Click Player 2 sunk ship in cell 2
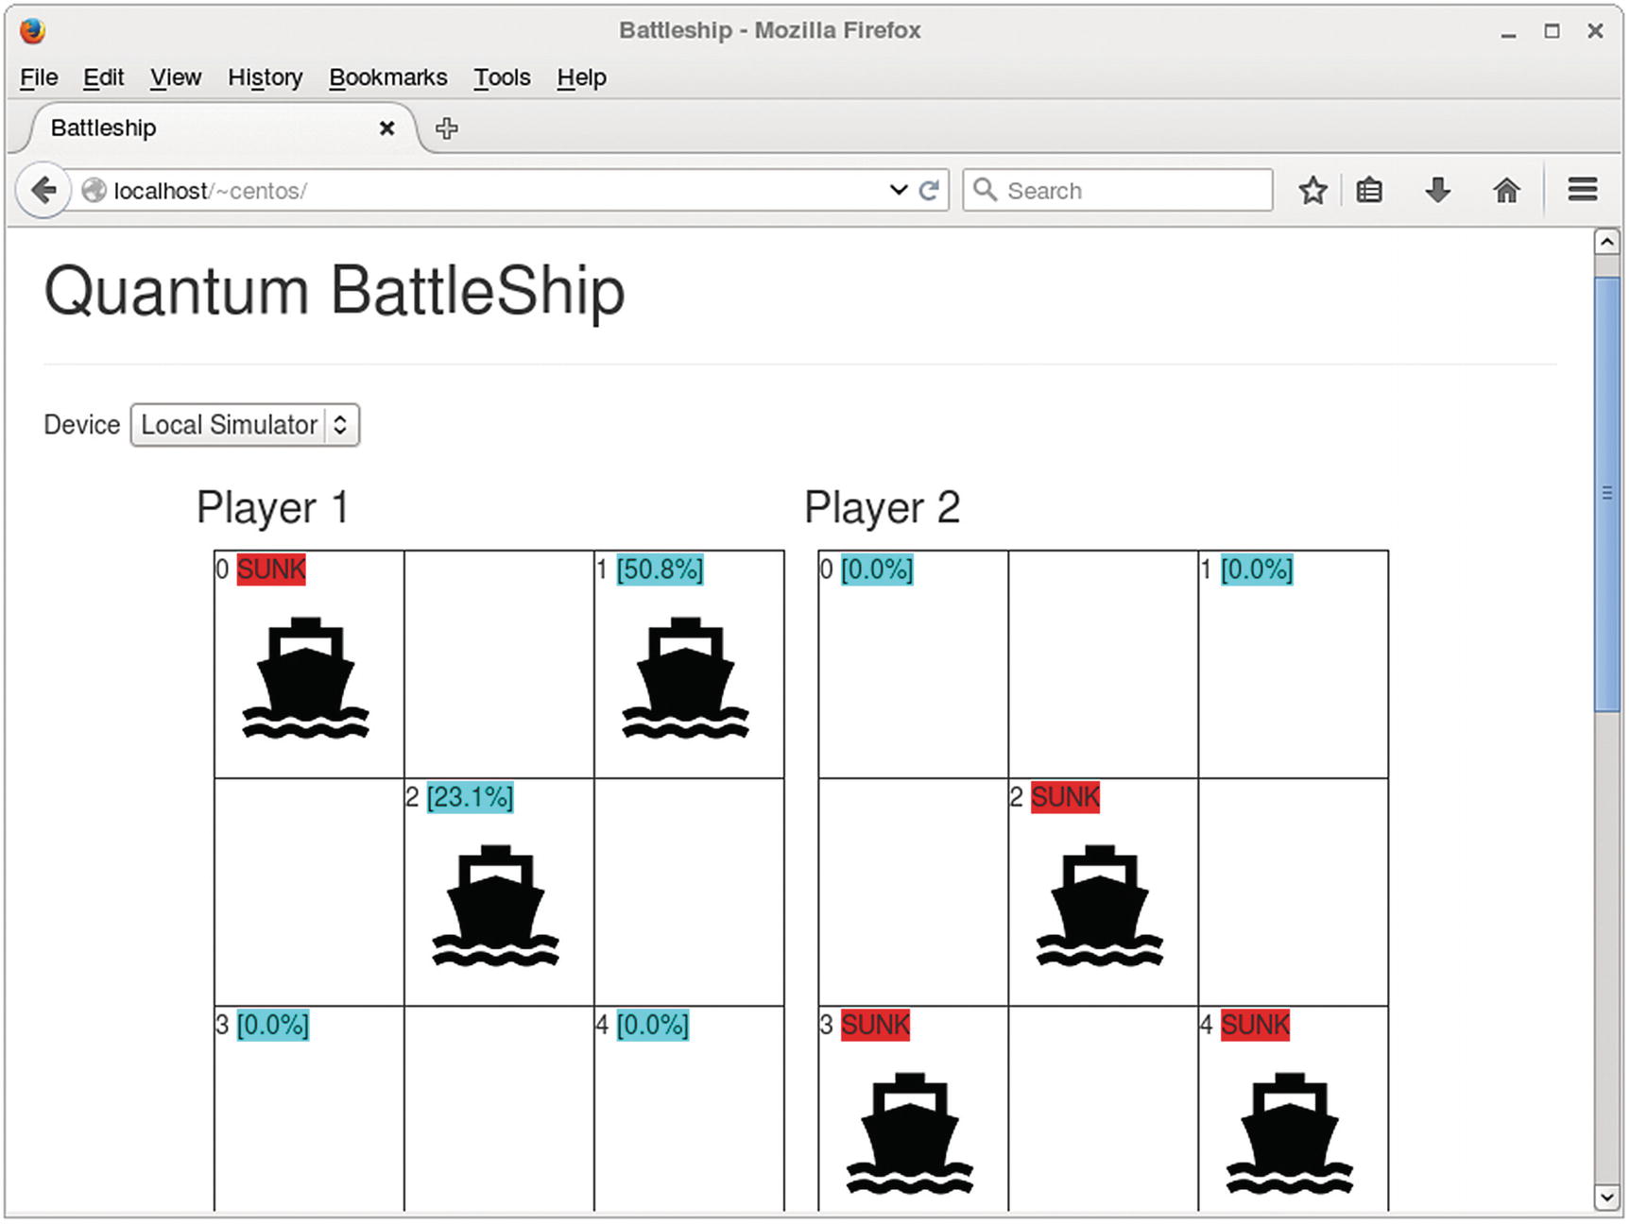This screenshot has width=1630, height=1224. point(1099,906)
